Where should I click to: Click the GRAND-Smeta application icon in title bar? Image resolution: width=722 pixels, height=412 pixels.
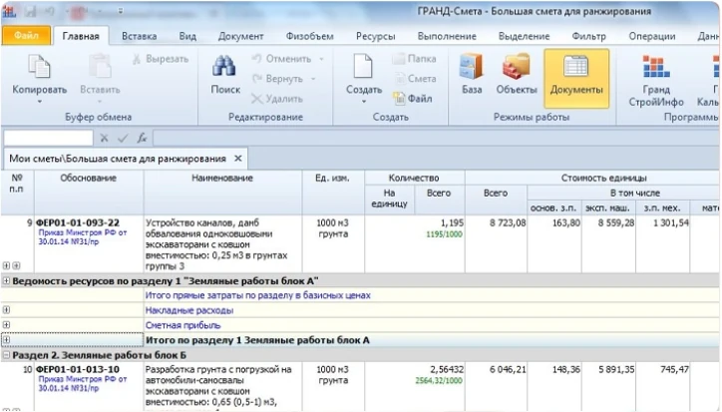coord(8,12)
